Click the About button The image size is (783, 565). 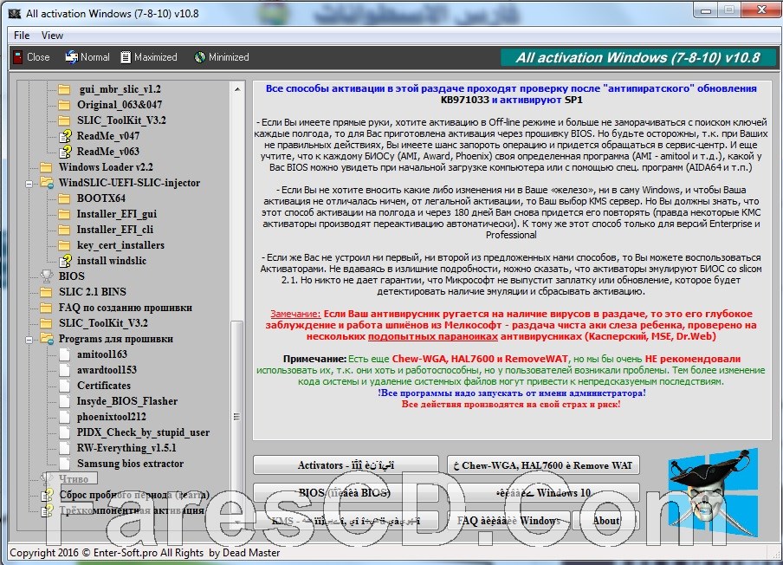tap(605, 521)
